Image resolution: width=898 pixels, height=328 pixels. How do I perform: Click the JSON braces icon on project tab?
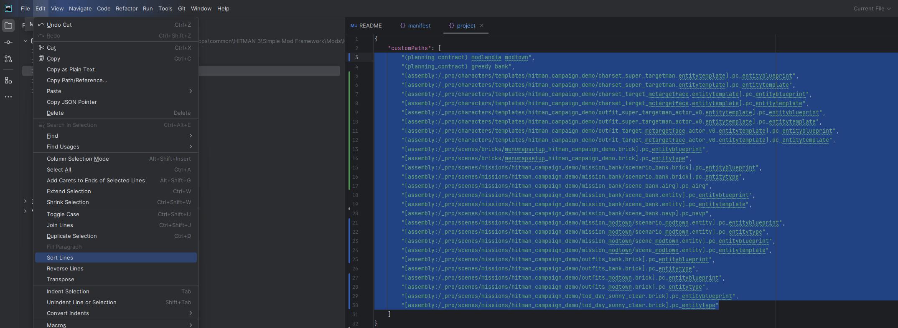click(452, 25)
